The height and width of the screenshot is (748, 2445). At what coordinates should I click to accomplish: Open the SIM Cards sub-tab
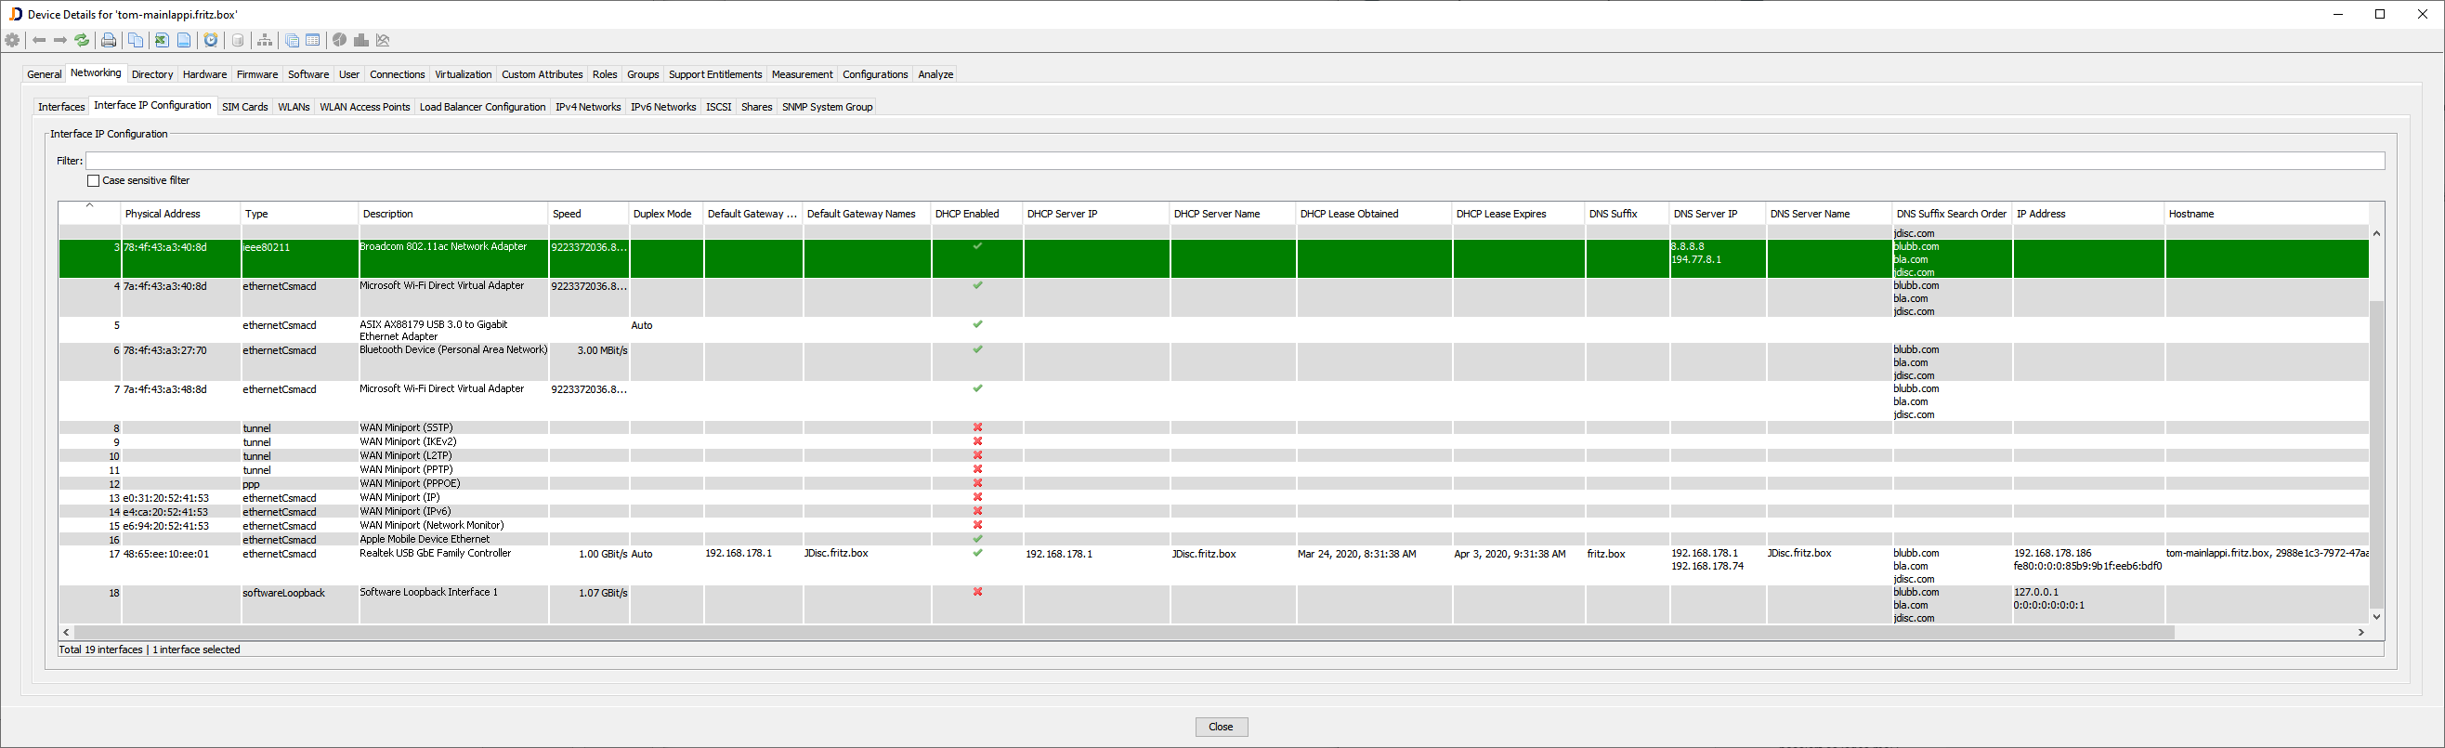pos(245,106)
